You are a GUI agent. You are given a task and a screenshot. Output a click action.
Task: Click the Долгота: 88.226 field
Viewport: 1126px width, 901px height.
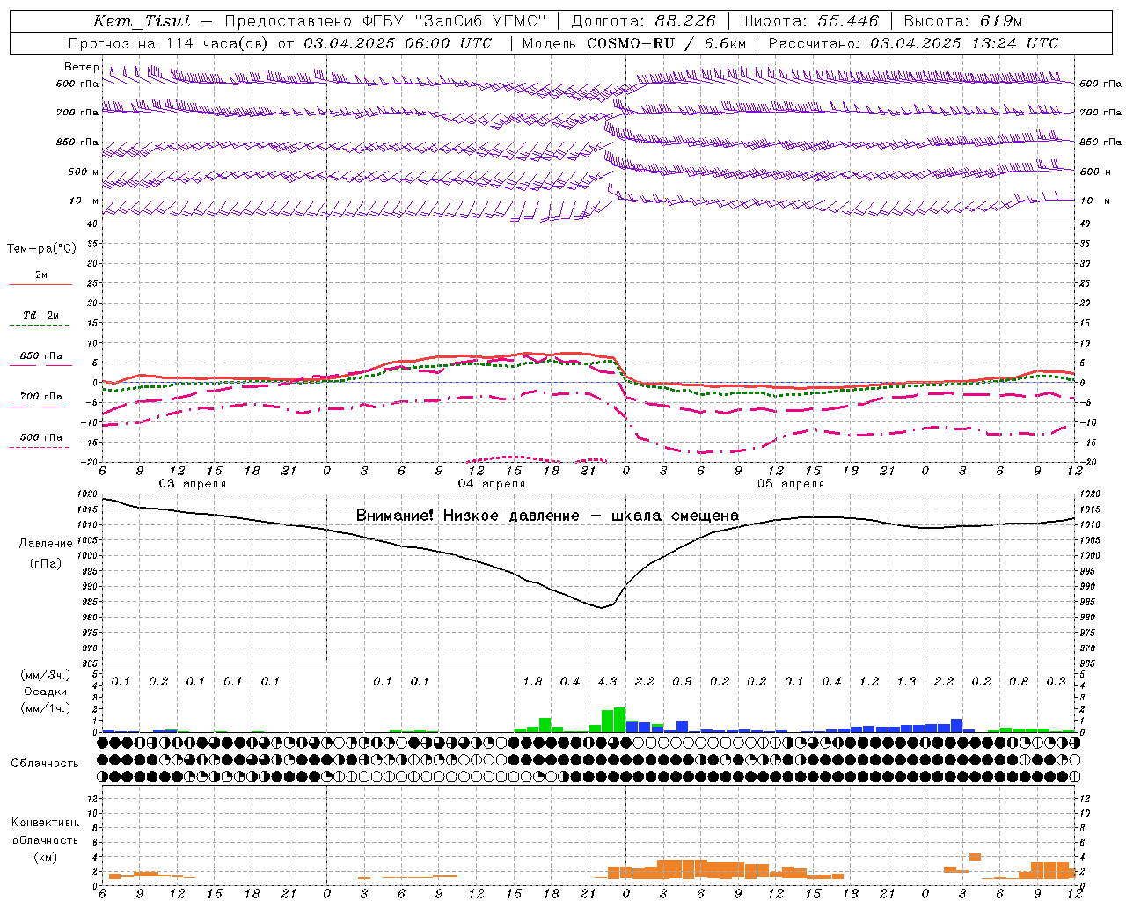click(x=644, y=21)
